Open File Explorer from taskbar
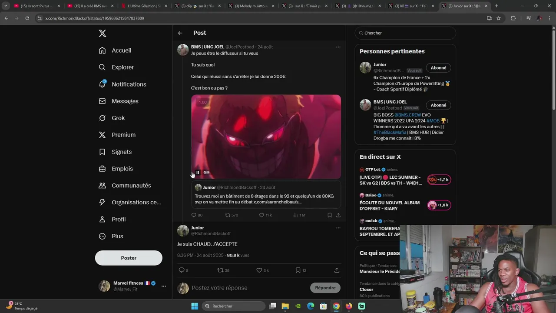Image resolution: width=556 pixels, height=313 pixels. pos(285,306)
